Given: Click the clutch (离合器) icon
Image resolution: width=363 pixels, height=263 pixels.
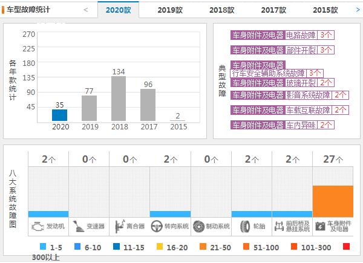Looking at the screenshot, I should point(120,226).
